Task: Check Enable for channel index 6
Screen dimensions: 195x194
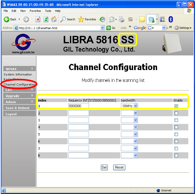Action: [x=176, y=141]
